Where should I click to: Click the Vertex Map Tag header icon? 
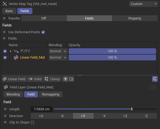[5, 4]
